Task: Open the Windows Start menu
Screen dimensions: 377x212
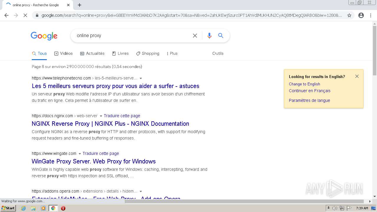Action: (x=8, y=208)
